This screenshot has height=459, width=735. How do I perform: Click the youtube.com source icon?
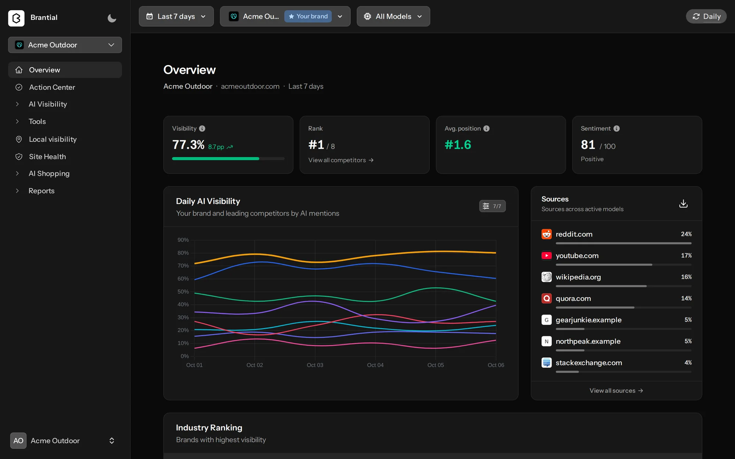point(546,255)
